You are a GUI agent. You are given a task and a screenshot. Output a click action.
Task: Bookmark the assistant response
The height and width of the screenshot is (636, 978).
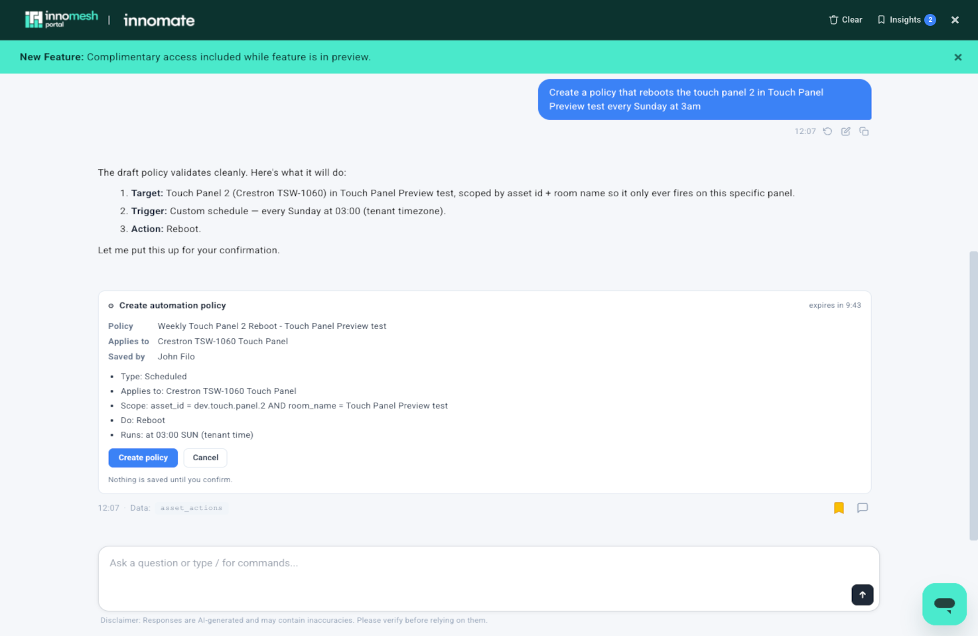839,508
